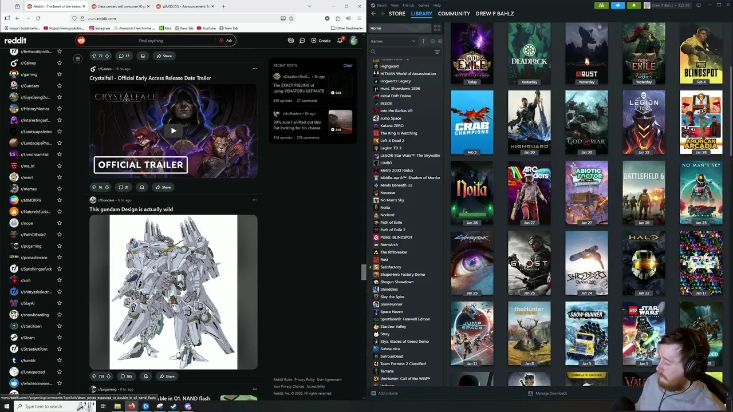Play the Crystalfall trailer video
733x412 pixels.
coord(174,131)
